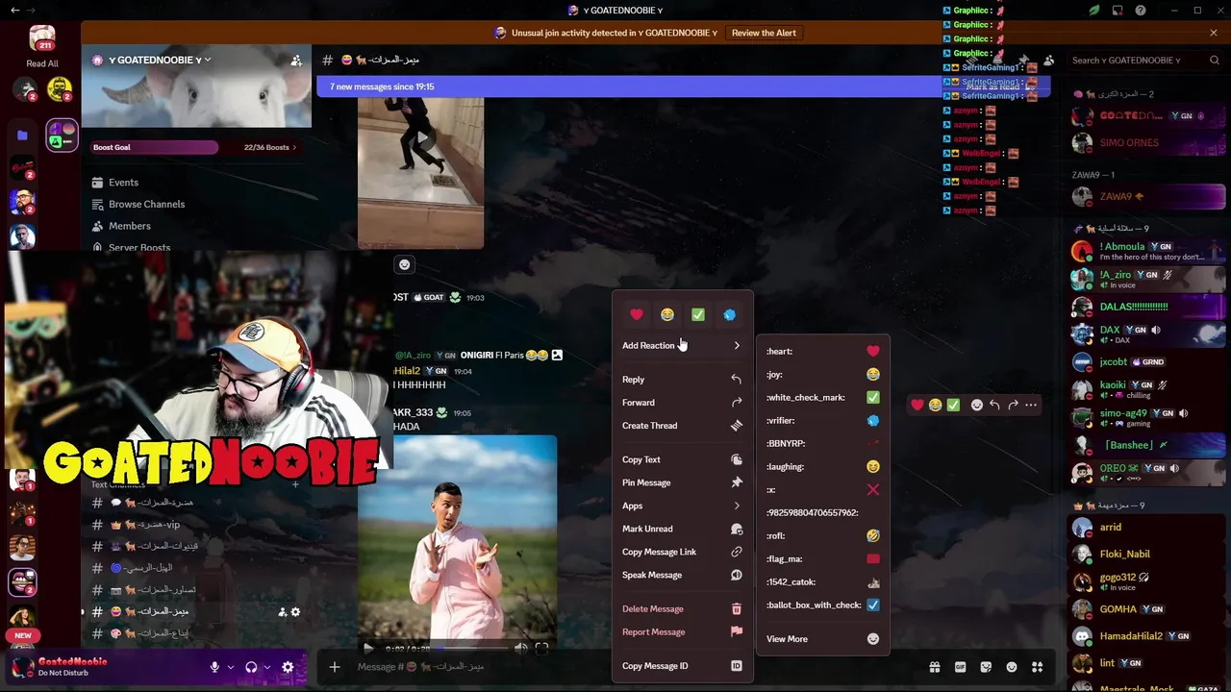Screen dimensions: 1231x692
Task: Expand the Apps submenu
Action: click(682, 506)
